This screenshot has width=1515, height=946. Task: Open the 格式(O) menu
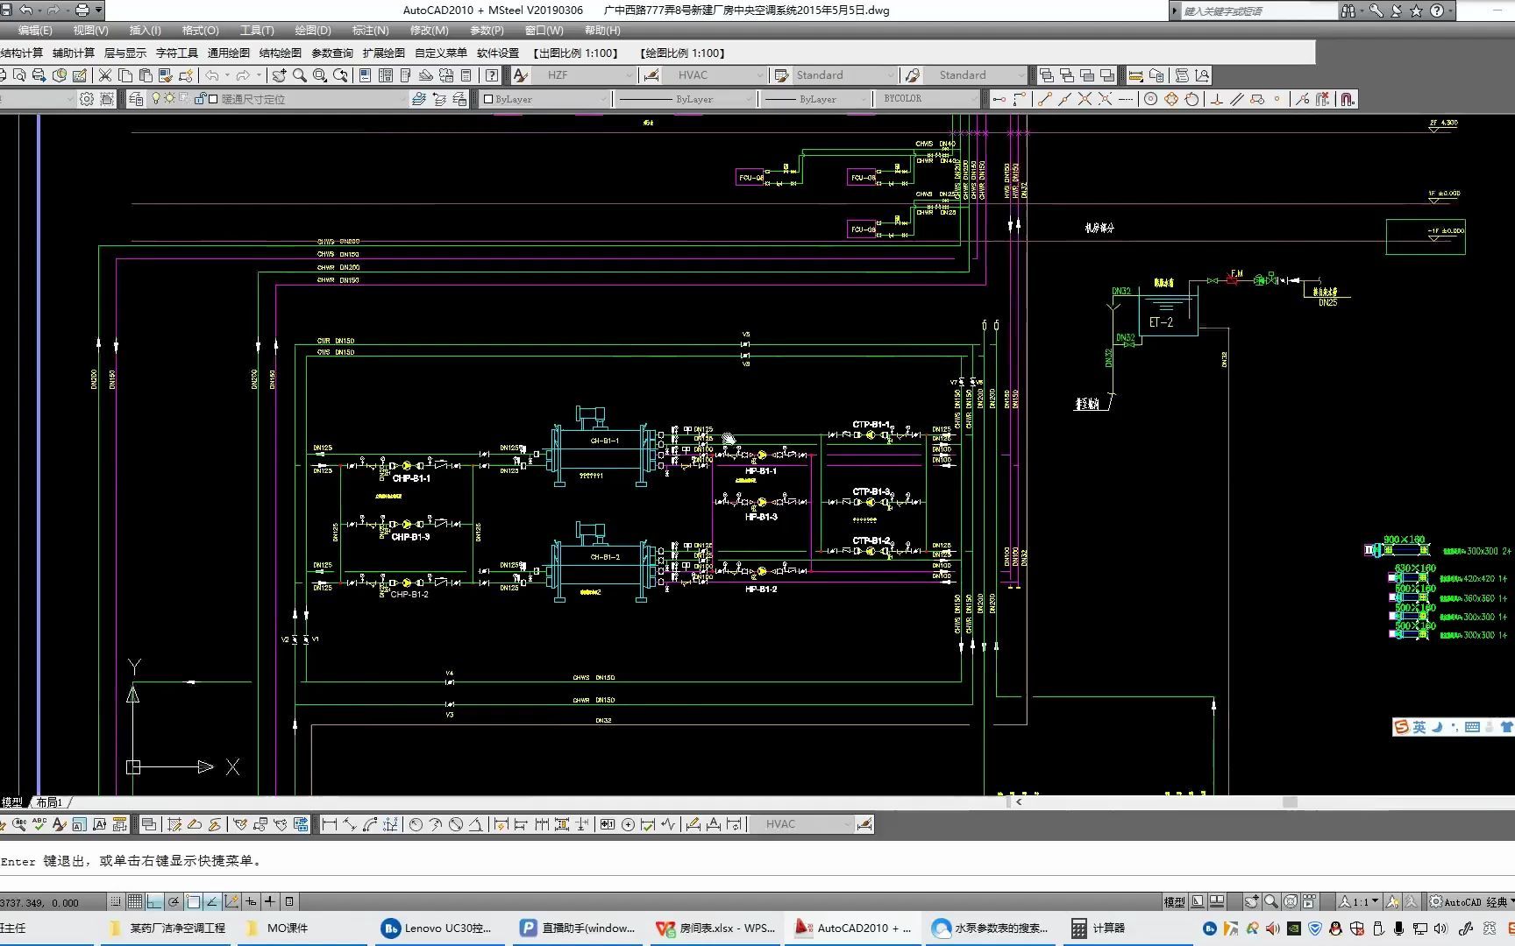pos(201,31)
